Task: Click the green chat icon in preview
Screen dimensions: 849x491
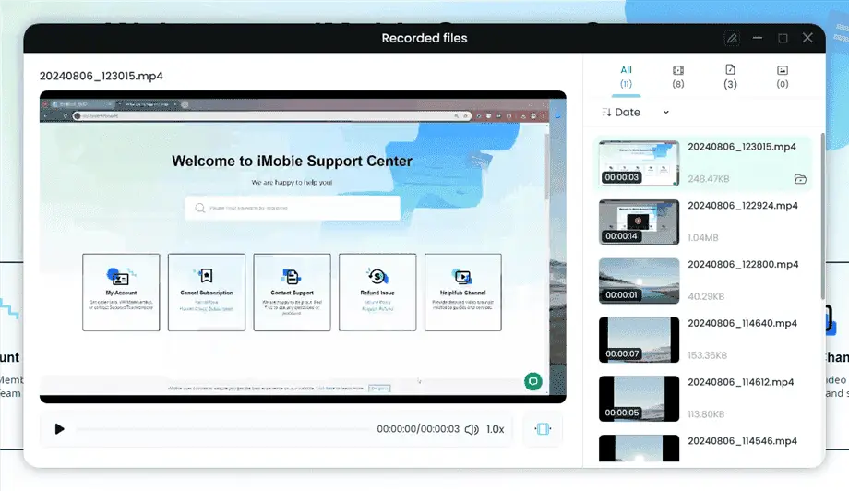Action: coord(533,382)
